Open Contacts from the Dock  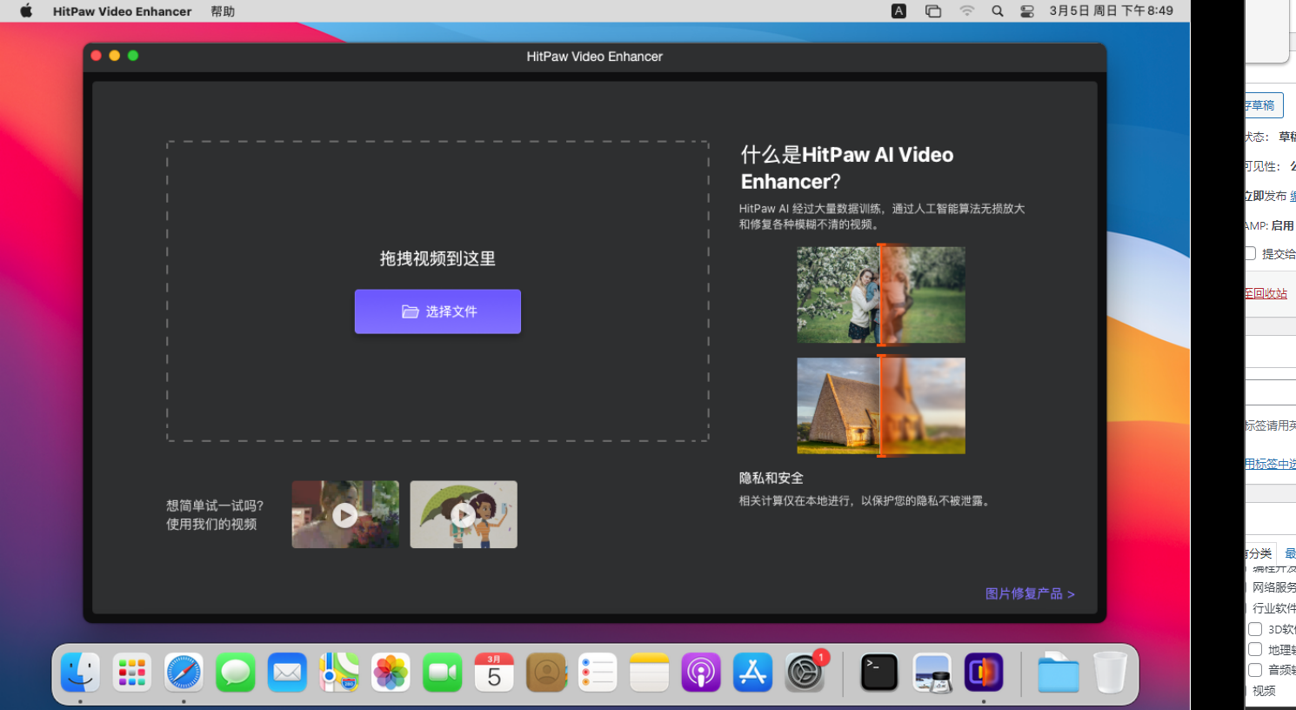546,673
